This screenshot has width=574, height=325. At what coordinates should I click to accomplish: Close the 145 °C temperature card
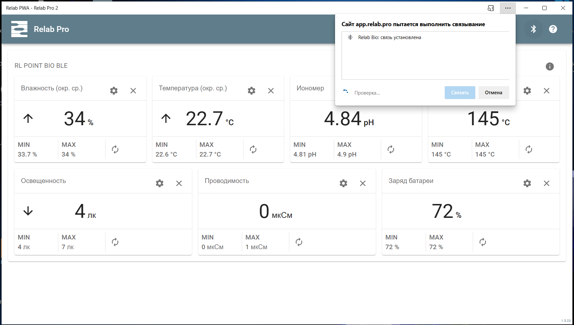[x=547, y=91]
